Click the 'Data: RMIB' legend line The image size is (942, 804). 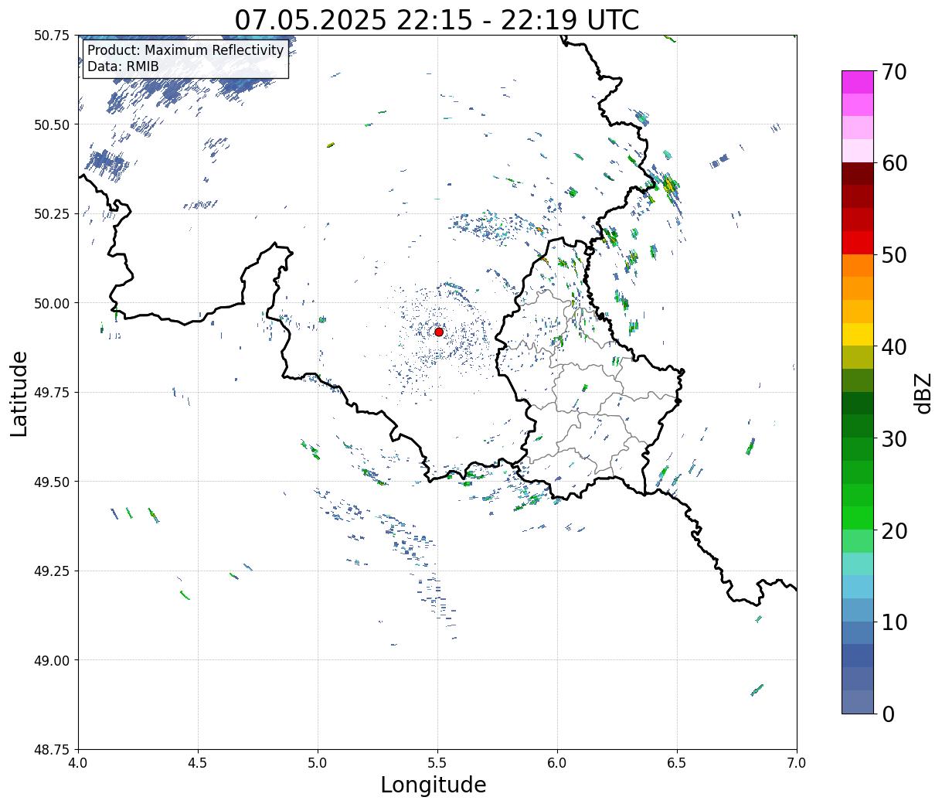pyautogui.click(x=123, y=67)
